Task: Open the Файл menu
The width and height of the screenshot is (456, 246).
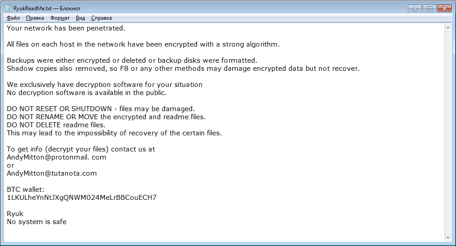Action: click(13, 18)
